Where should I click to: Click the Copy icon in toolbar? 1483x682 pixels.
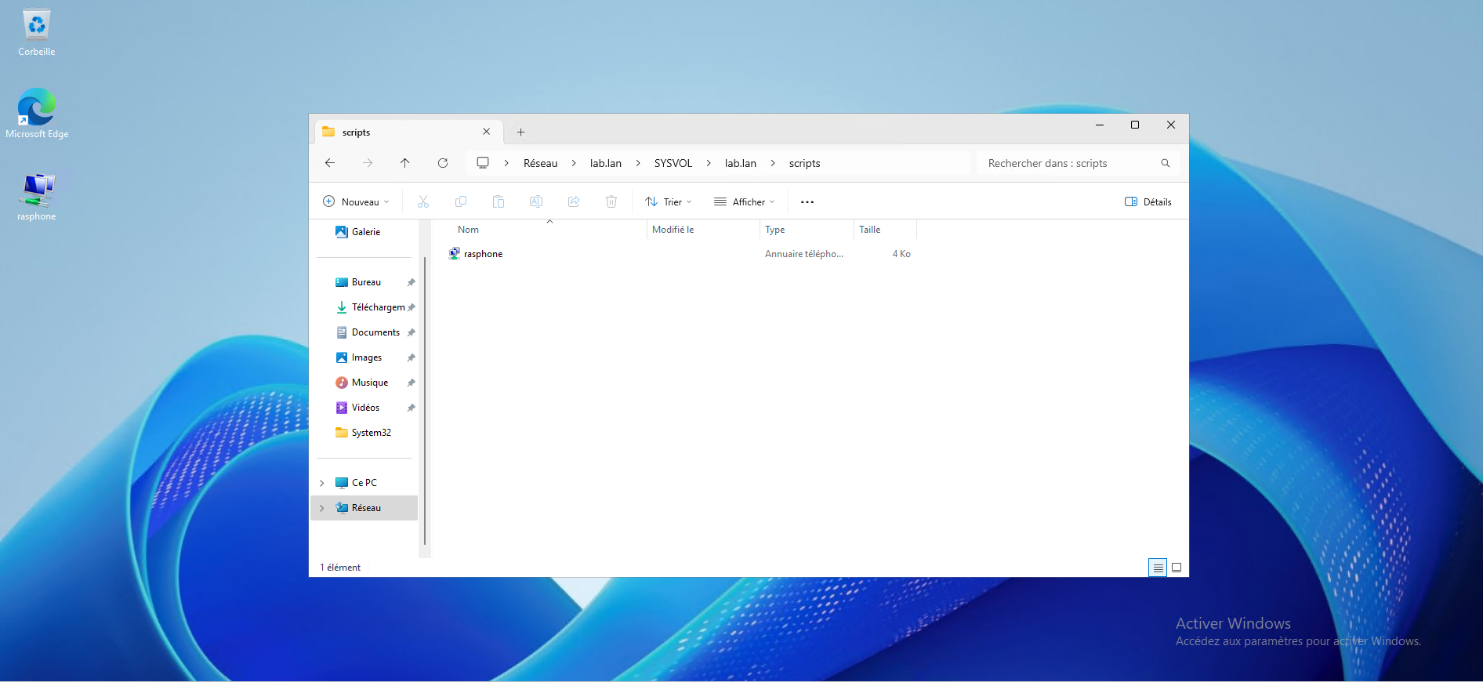click(x=461, y=202)
